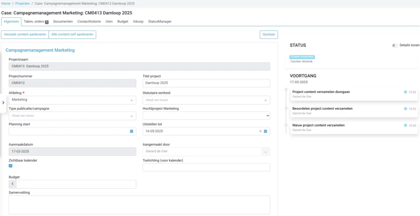Open the Uren tab
420x216 pixels.
point(109,22)
